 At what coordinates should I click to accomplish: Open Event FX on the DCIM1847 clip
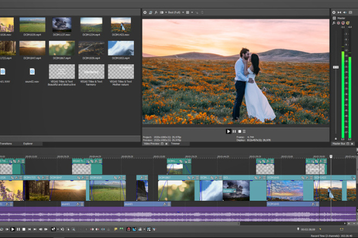(x=83, y=177)
